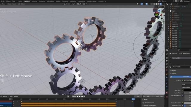Image resolution: width=191 pixels, height=107 pixels.
Task: Jump to the timeline start frame
Action: (x=73, y=96)
